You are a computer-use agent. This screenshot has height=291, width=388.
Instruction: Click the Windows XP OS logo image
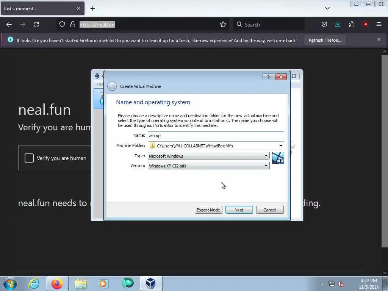[278, 158]
